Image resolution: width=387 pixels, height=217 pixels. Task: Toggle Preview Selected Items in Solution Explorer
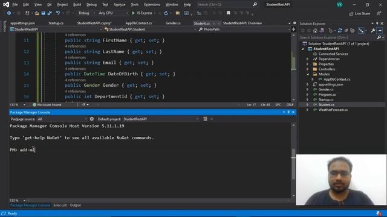coord(380,31)
